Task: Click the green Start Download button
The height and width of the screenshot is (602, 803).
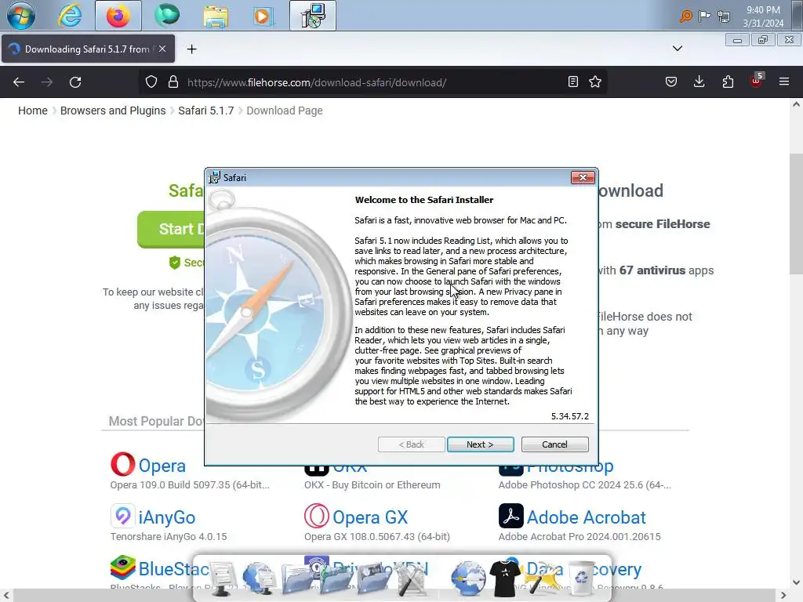Action: [171, 230]
